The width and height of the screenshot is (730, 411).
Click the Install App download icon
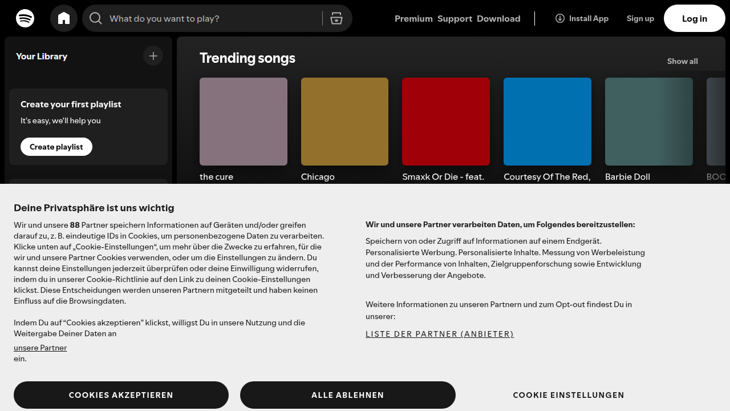point(560,18)
